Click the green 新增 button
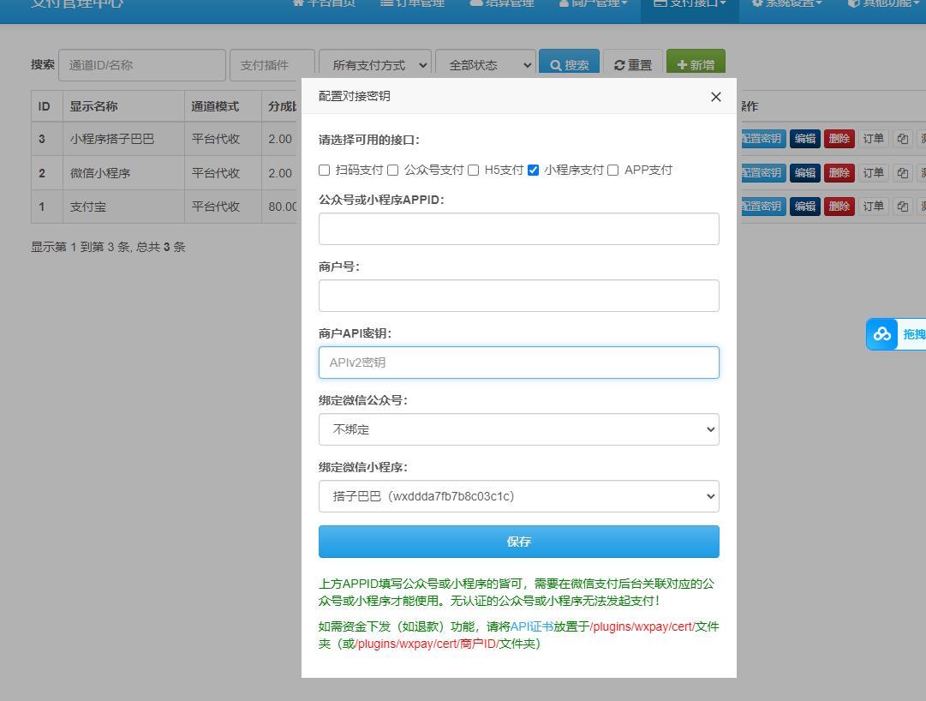 pos(696,63)
